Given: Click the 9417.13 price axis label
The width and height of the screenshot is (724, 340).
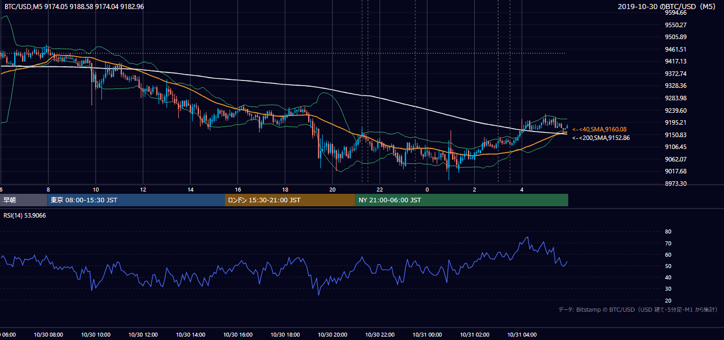Looking at the screenshot, I should click(676, 61).
